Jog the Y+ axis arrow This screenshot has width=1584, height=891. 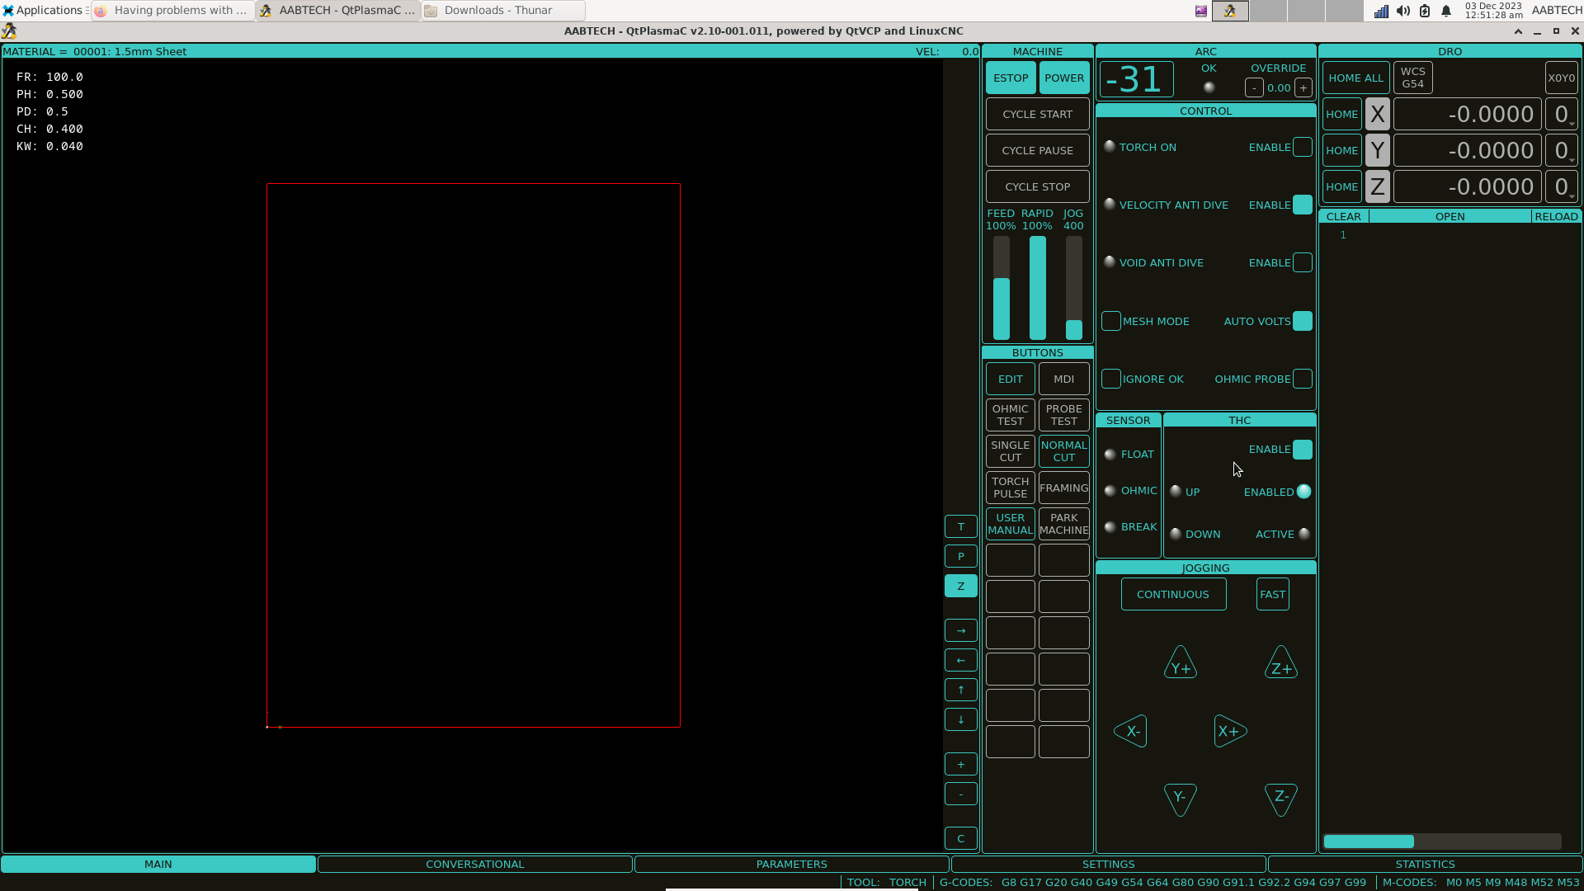[x=1181, y=663]
